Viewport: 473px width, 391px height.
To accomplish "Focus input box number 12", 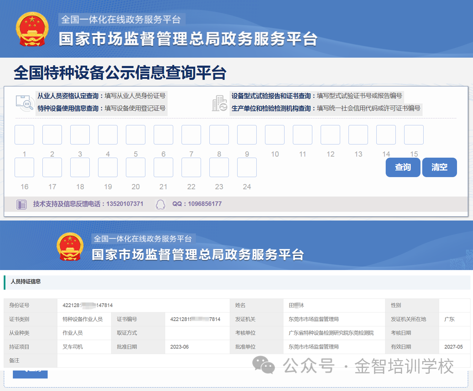I will pyautogui.click(x=330, y=135).
